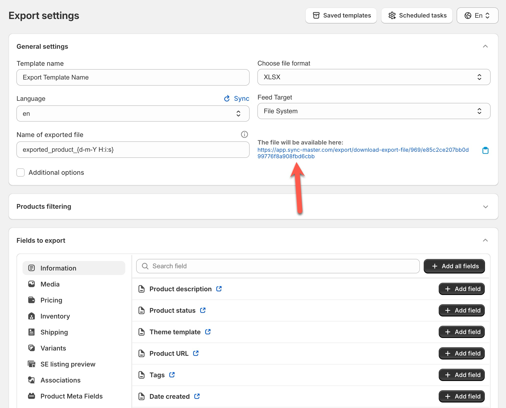Add the Theme template field

coord(461,332)
